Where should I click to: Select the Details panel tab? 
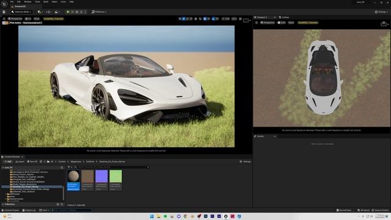pyautogui.click(x=260, y=136)
